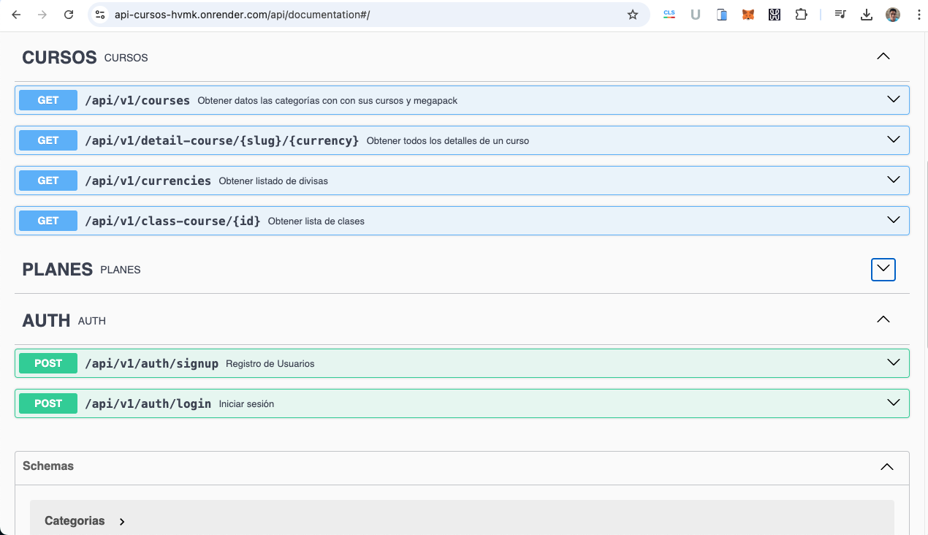Open the Extensions puzzle-piece menu
Image resolution: width=928 pixels, height=535 pixels.
pos(801,15)
